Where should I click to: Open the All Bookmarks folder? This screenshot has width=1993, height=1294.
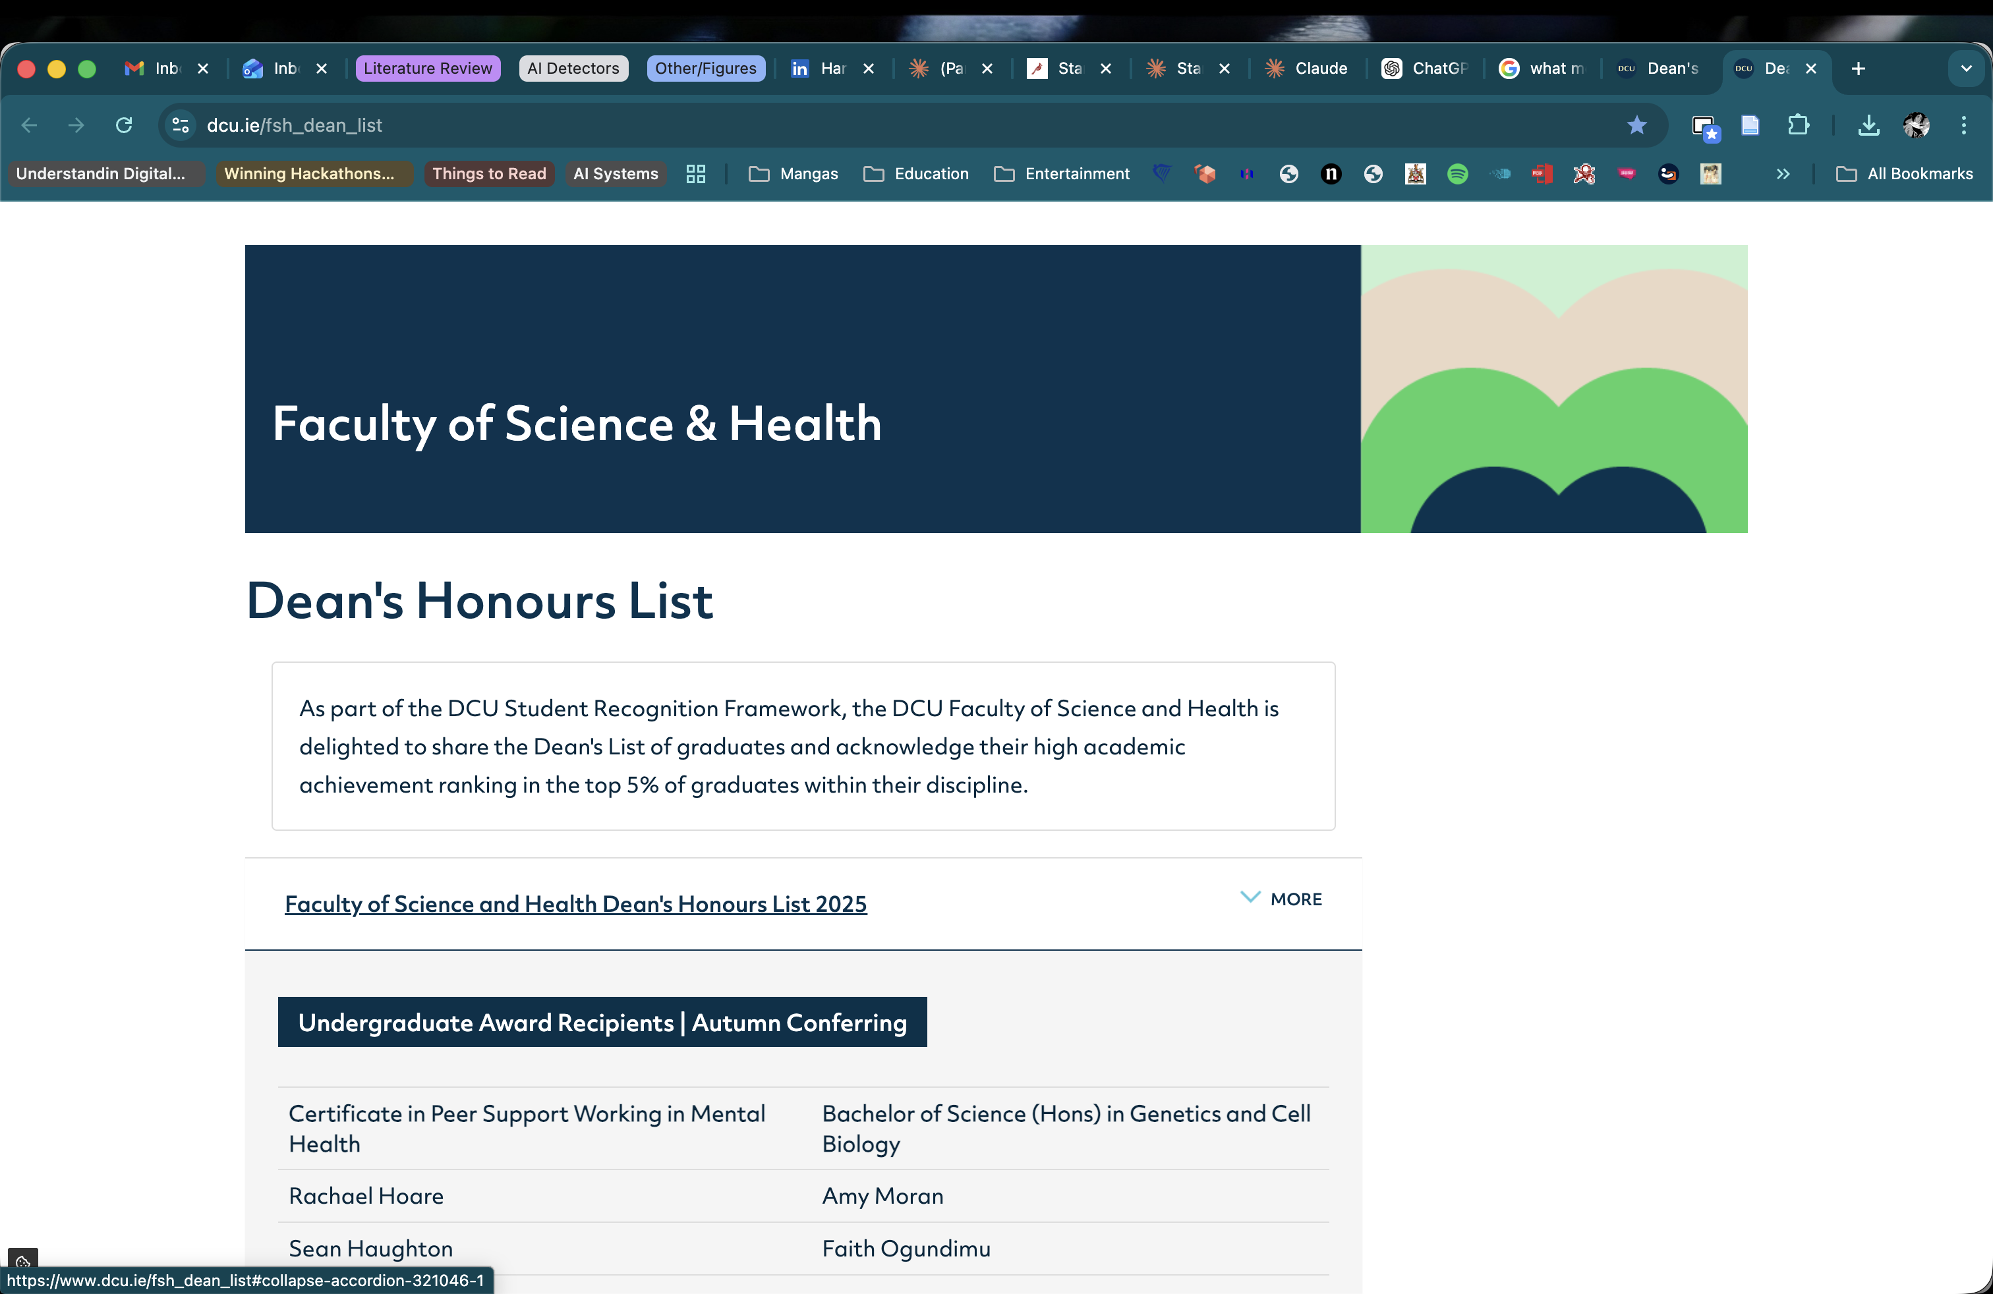pyautogui.click(x=1904, y=174)
